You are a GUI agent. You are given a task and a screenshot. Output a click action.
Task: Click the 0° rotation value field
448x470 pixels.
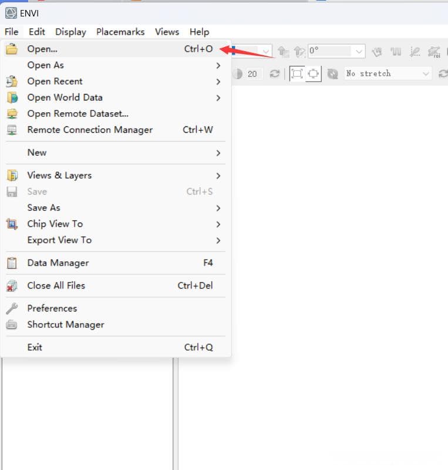click(330, 51)
